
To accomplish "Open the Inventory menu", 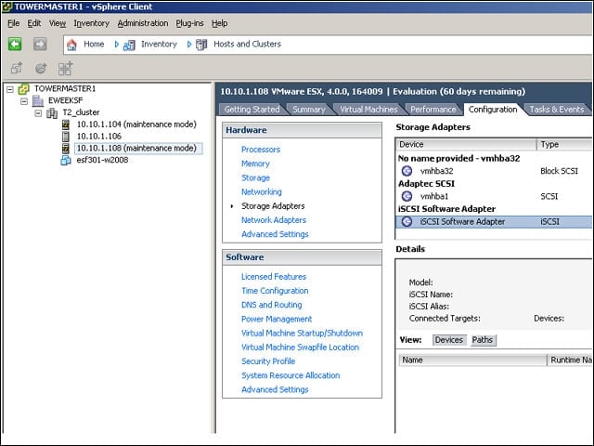I will (x=91, y=23).
